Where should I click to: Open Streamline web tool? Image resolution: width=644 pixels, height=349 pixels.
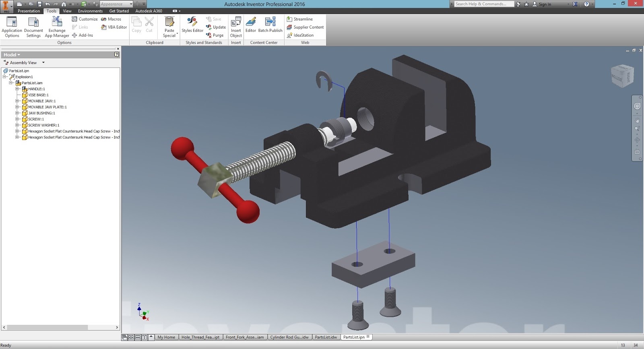(299, 19)
